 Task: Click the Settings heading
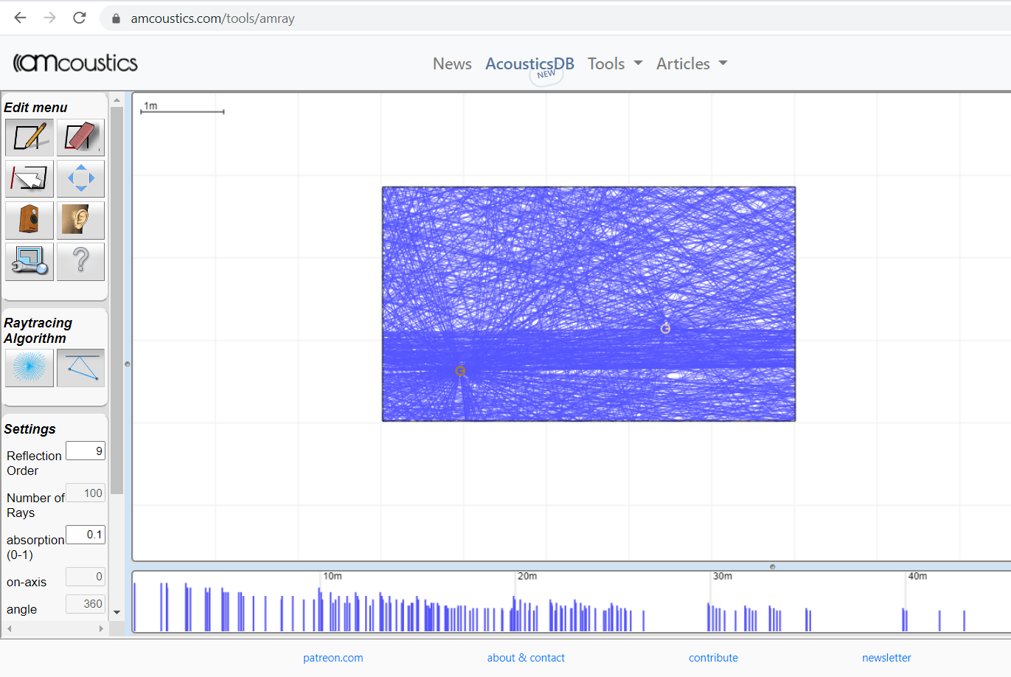29,429
